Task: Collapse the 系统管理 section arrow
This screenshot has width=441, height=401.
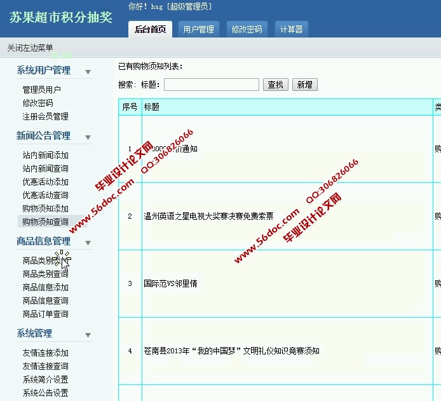Action: click(88, 335)
